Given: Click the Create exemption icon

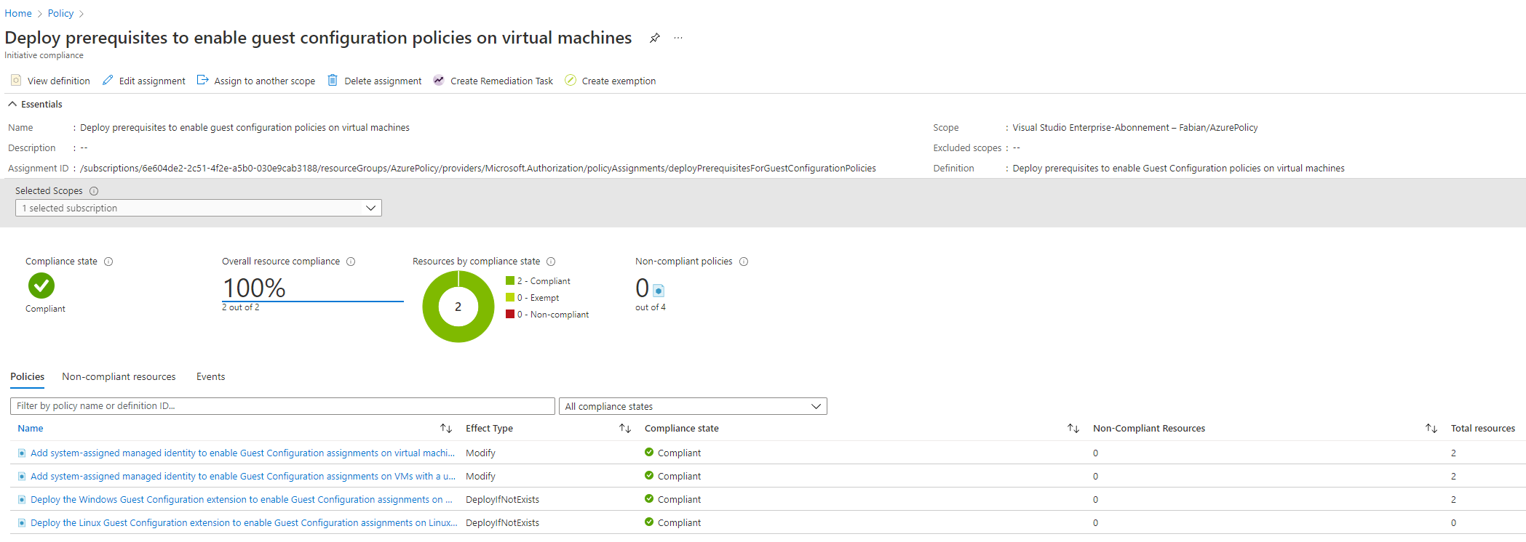Looking at the screenshot, I should click(x=571, y=80).
